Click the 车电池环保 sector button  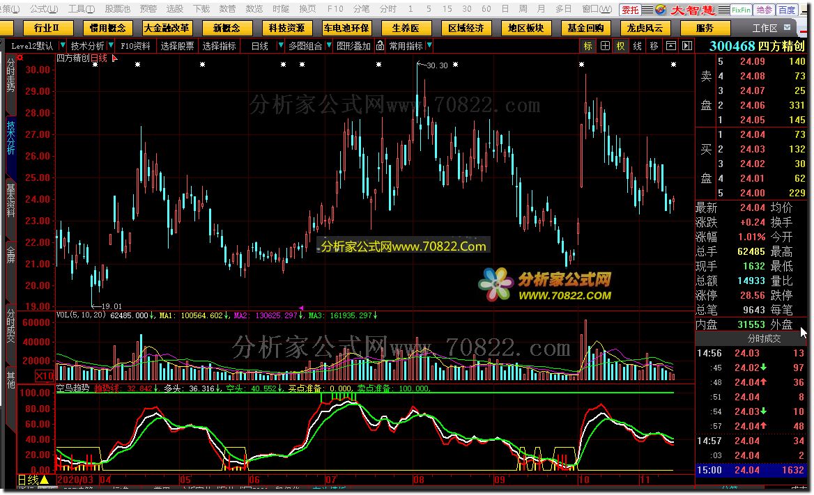coord(346,28)
